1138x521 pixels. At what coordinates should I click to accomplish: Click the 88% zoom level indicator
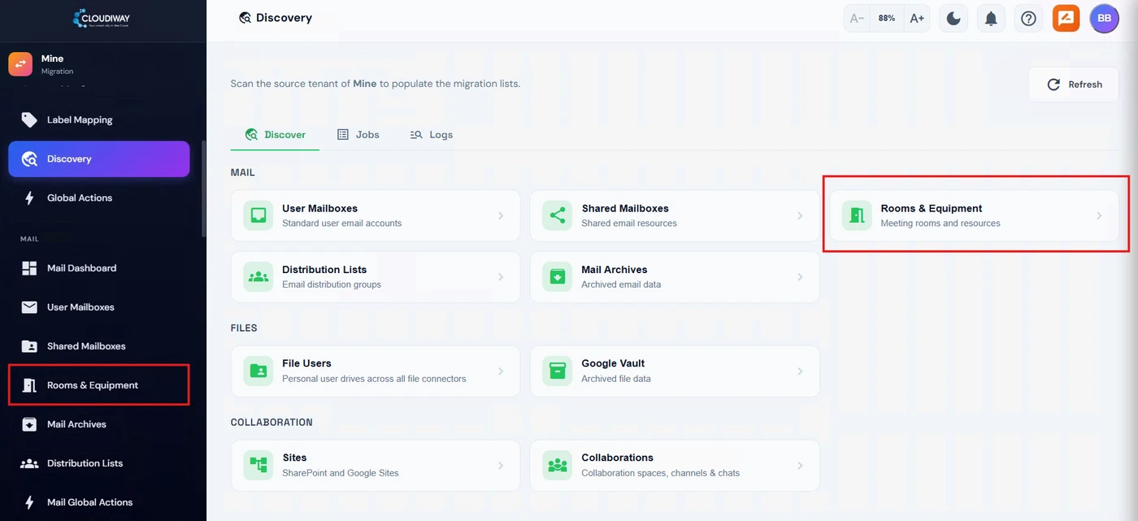tap(887, 18)
